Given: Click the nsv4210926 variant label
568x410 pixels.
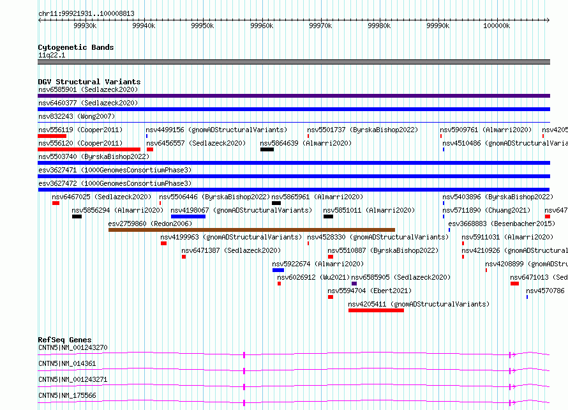Looking at the screenshot, I should (515, 250).
